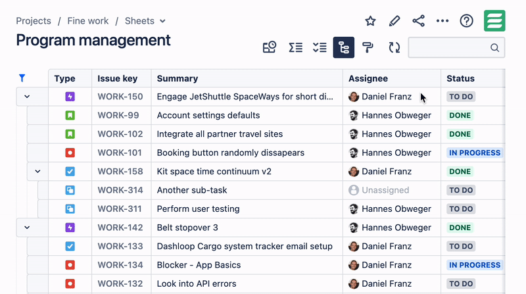Click IN PROGRESS status of WORK-134
Screen dimensions: 526x294
click(475, 265)
